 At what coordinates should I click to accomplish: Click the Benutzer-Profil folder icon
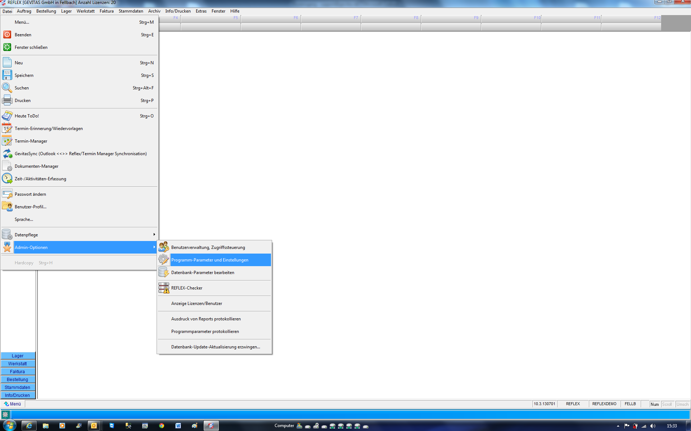7,207
